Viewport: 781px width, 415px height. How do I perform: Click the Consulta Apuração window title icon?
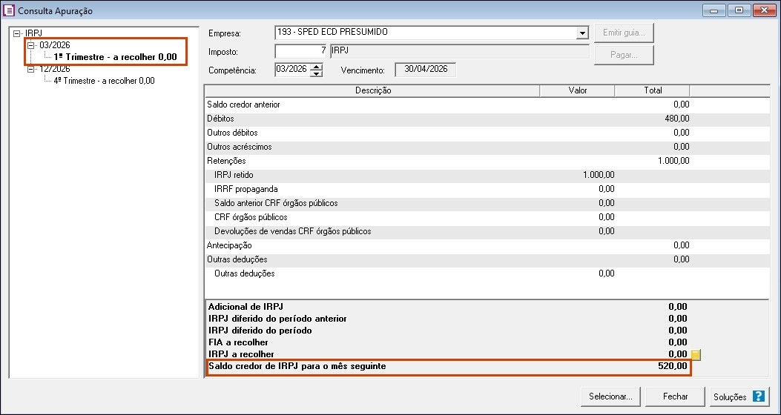click(x=8, y=10)
